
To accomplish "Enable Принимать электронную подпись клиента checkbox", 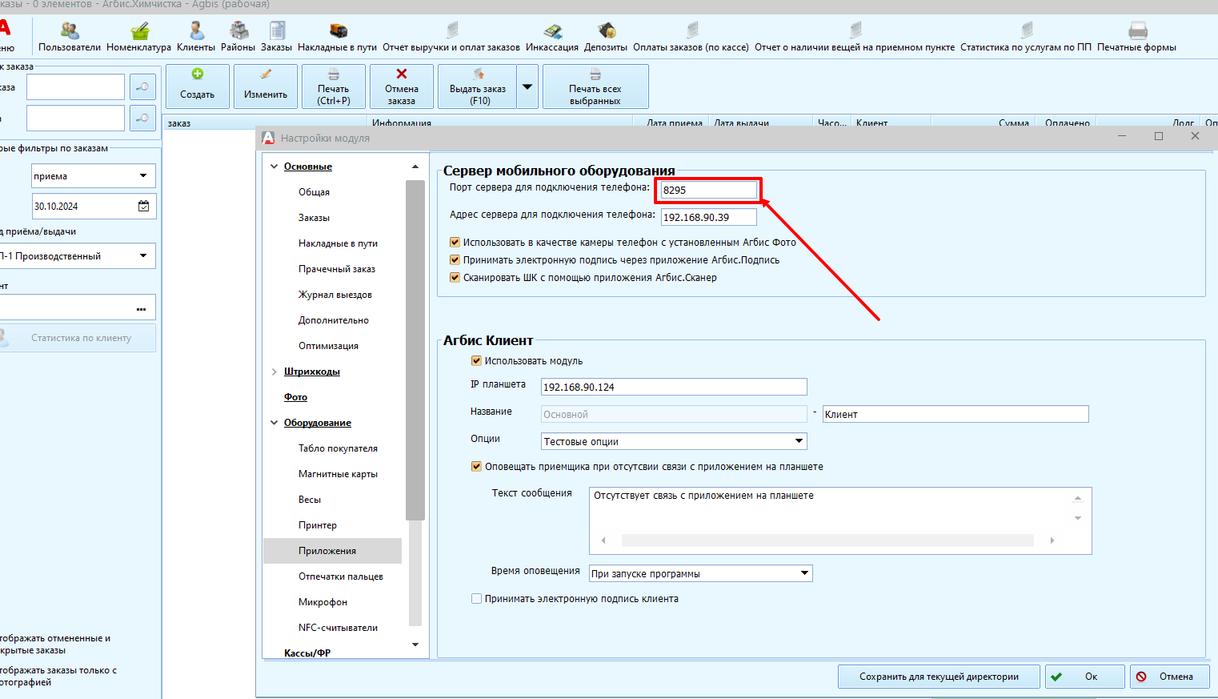I will pos(477,599).
